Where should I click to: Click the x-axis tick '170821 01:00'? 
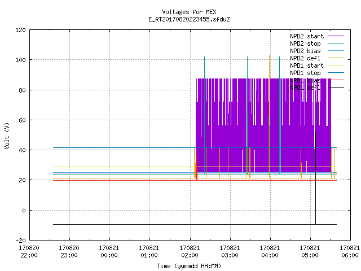click(x=149, y=252)
